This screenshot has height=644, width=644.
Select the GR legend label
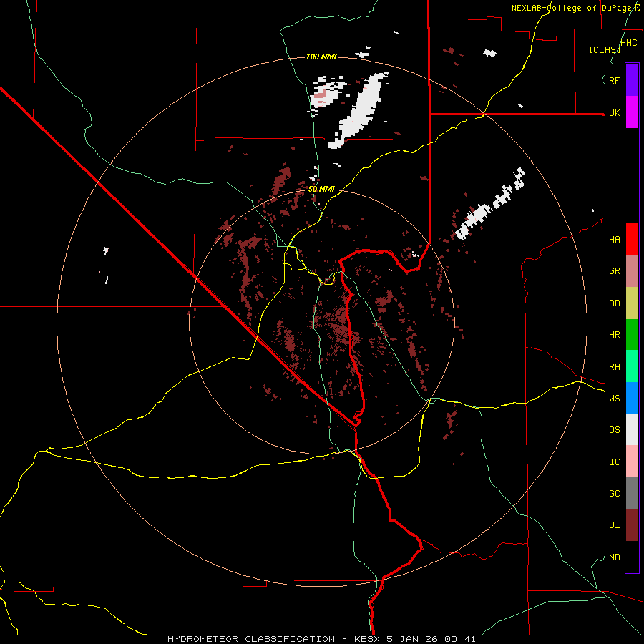click(614, 271)
